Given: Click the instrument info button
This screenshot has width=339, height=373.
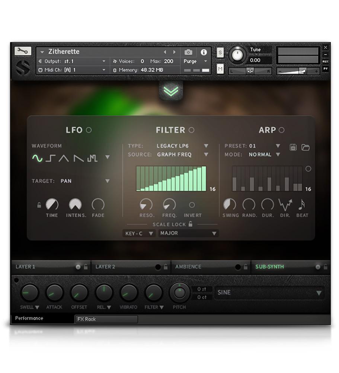Looking at the screenshot, I should pos(204,52).
